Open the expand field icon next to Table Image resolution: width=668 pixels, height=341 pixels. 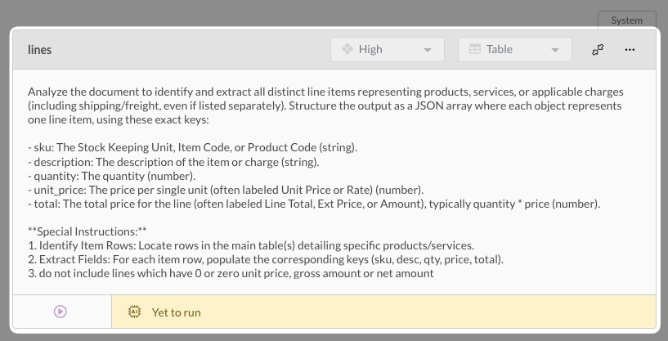[598, 50]
